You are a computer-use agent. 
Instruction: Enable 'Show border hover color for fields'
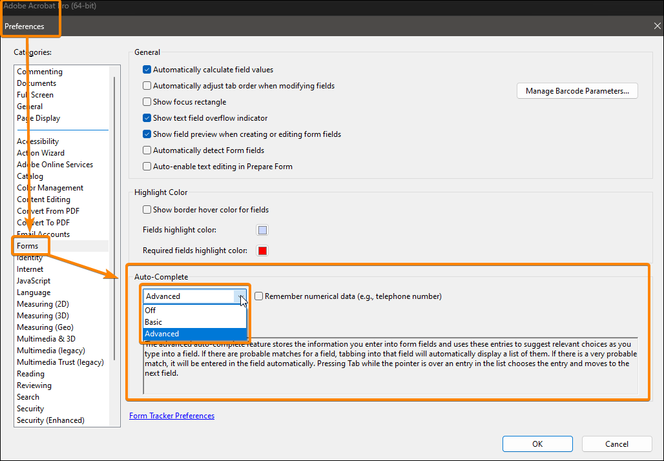click(x=147, y=209)
